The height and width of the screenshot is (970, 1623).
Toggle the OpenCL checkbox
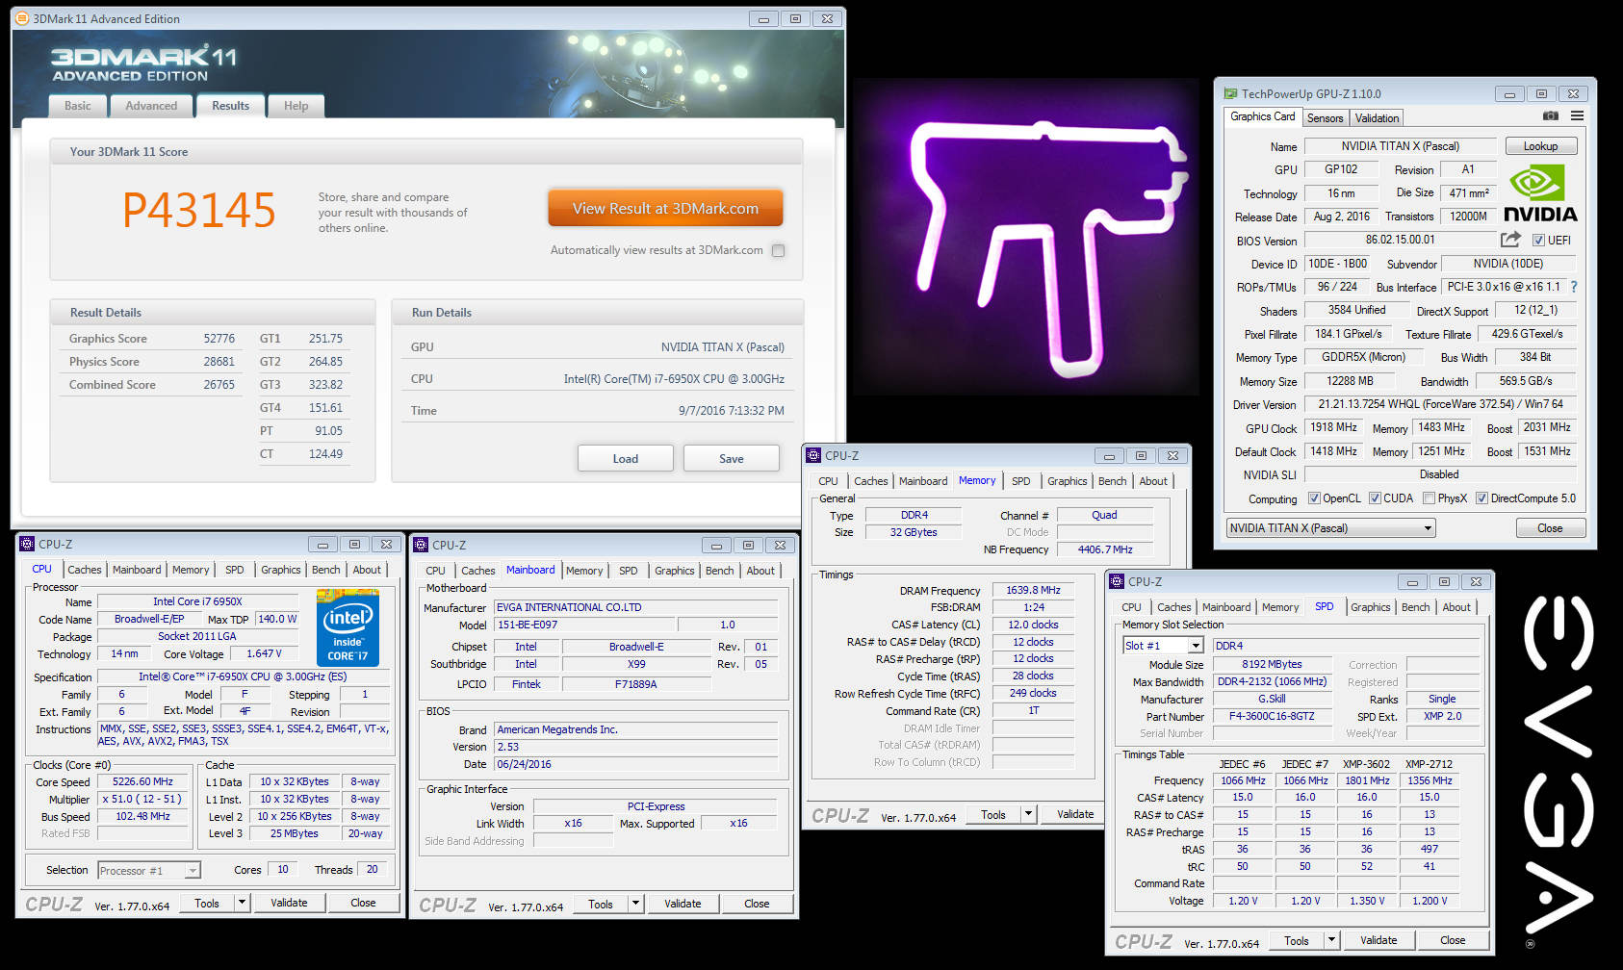tap(1314, 498)
